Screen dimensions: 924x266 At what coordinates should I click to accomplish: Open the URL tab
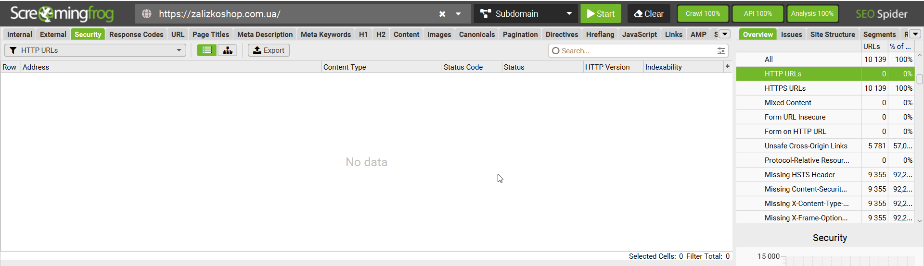[178, 34]
